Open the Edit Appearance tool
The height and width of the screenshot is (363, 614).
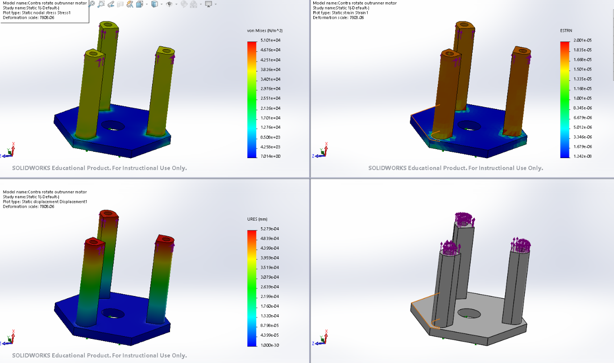pos(183,4)
